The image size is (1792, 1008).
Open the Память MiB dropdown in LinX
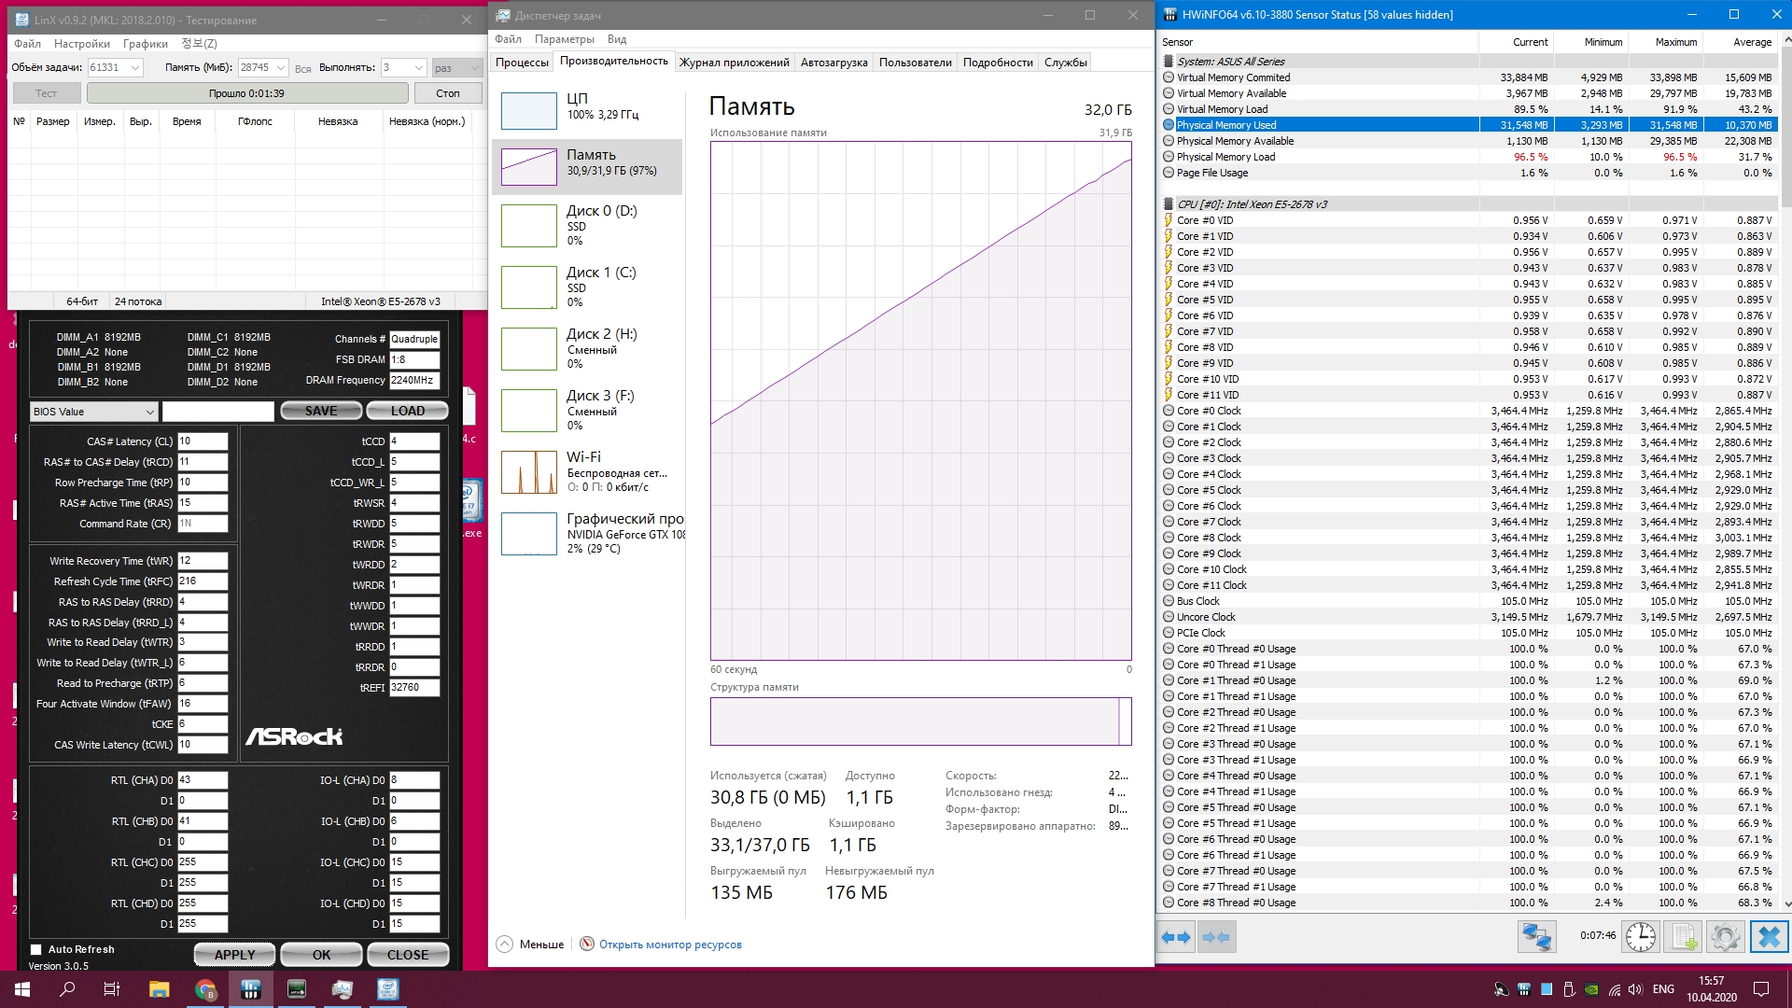click(x=281, y=68)
